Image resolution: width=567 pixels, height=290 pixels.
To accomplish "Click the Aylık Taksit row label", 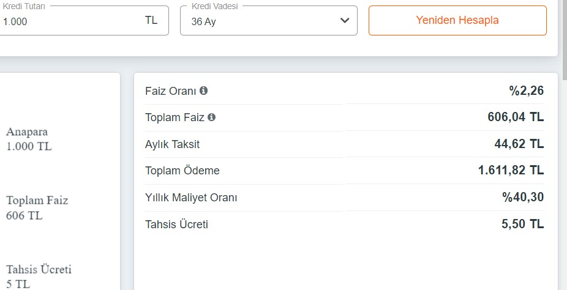I will 172,144.
